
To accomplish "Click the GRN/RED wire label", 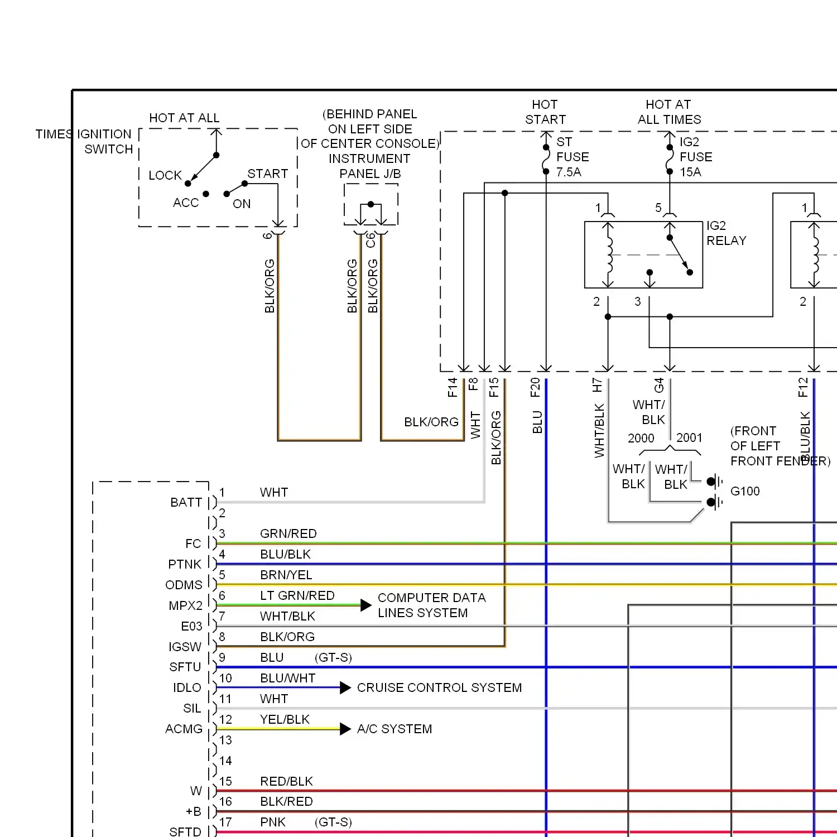I will [x=288, y=533].
